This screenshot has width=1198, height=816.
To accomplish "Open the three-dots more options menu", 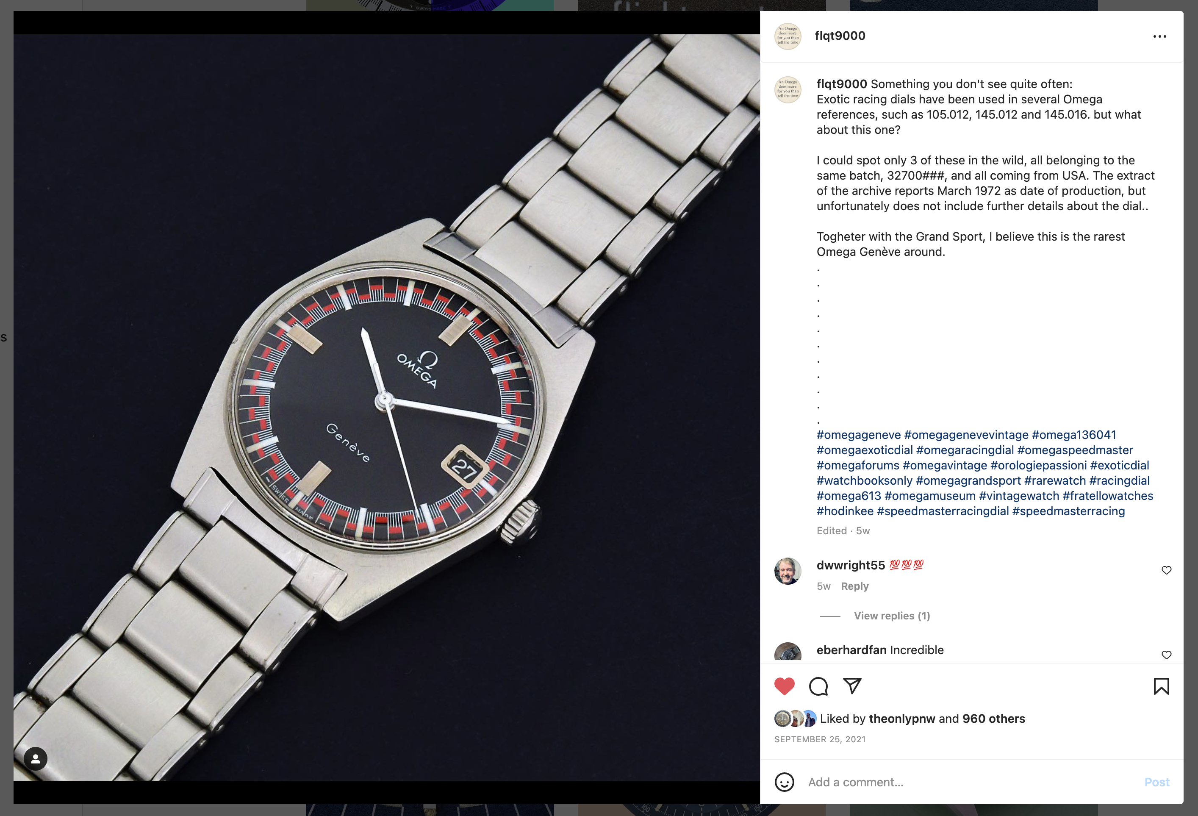I will tap(1159, 36).
